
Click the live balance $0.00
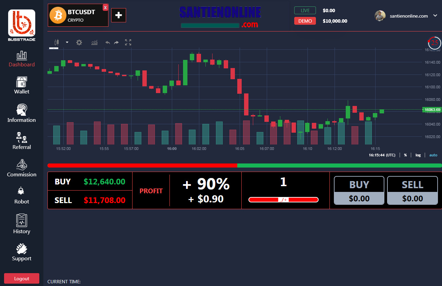tap(329, 10)
